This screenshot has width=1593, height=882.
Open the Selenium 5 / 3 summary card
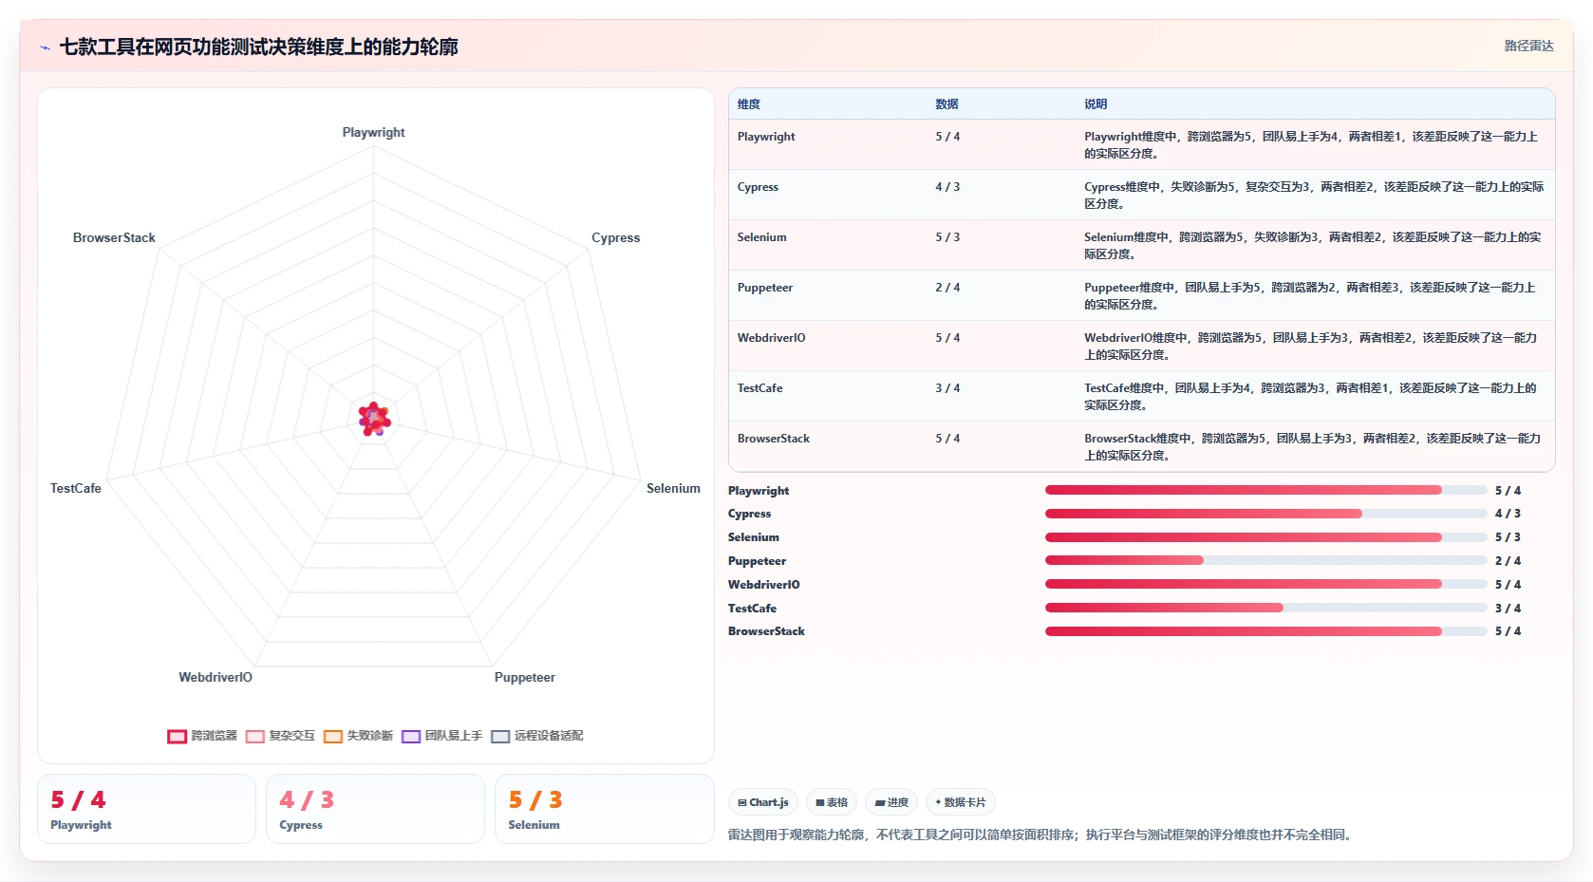[604, 809]
